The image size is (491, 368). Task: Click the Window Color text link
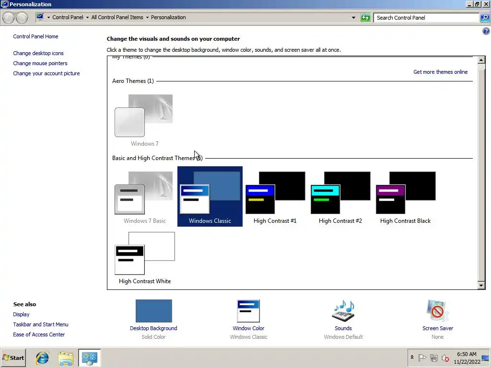click(x=248, y=328)
